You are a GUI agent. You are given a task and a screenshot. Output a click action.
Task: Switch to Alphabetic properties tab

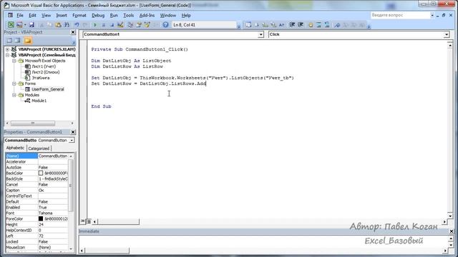pos(16,148)
